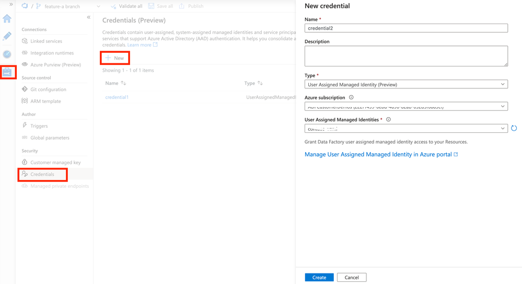Click the Git configuration diamond icon
The image size is (522, 284).
pyautogui.click(x=25, y=89)
